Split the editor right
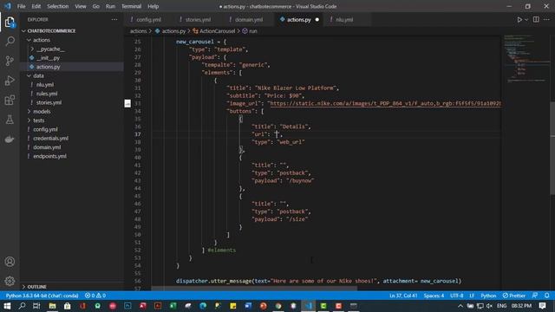555x312 pixels. coord(536,19)
